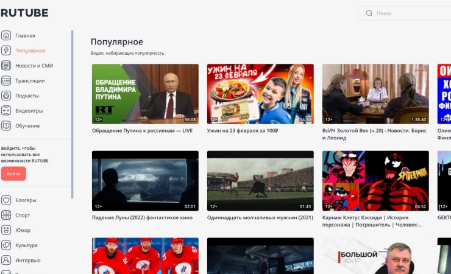Open Спорт category label

[23, 215]
